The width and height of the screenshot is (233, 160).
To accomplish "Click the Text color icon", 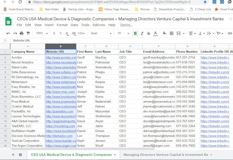I will tap(155, 33).
